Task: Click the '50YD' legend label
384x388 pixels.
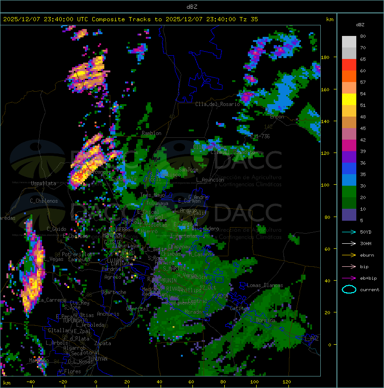Action: [366, 232]
